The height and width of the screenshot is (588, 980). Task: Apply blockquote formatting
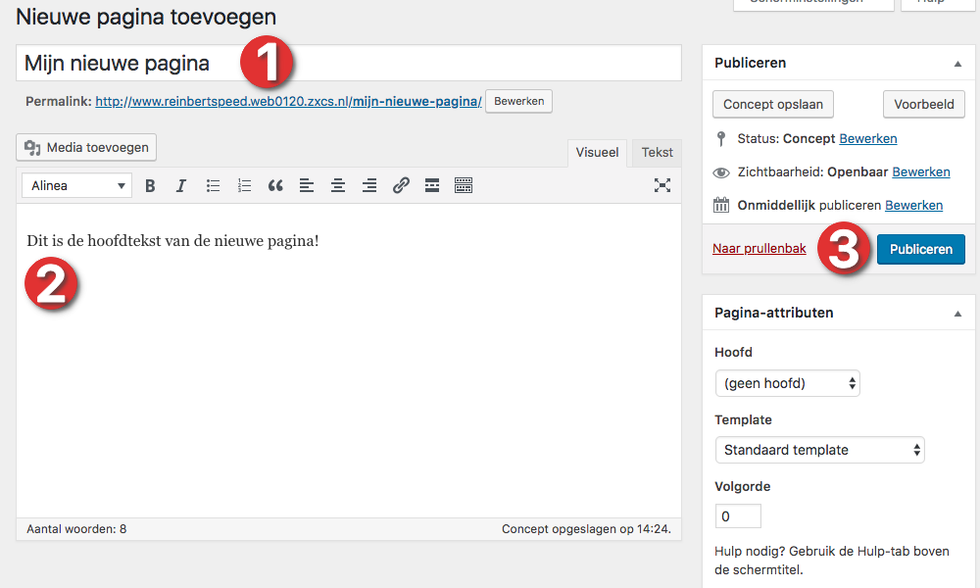(x=275, y=185)
